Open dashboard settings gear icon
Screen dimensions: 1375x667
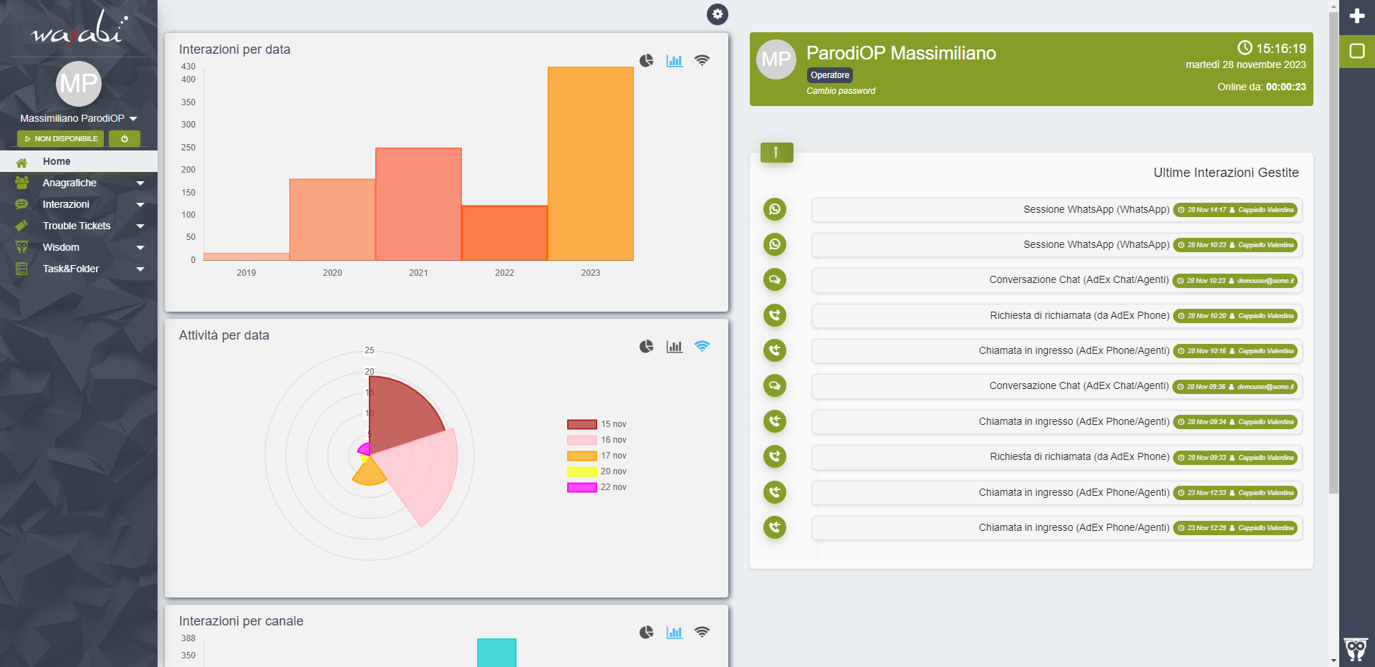pyautogui.click(x=717, y=14)
